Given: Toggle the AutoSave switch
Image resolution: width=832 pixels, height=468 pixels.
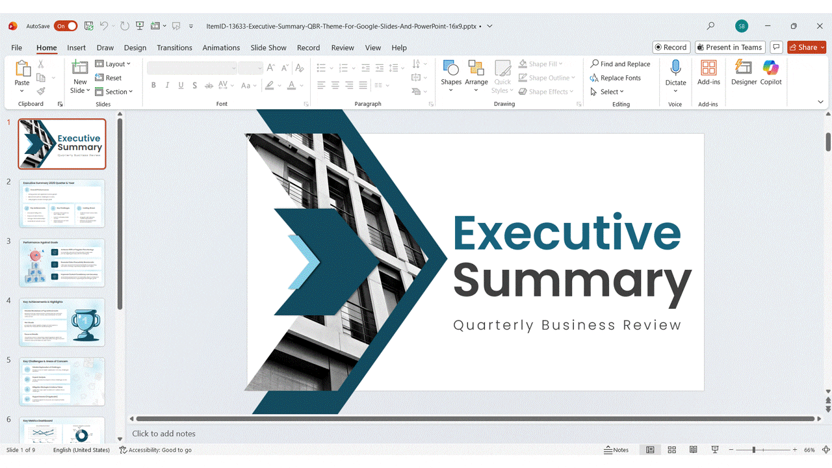Looking at the screenshot, I should pos(66,26).
